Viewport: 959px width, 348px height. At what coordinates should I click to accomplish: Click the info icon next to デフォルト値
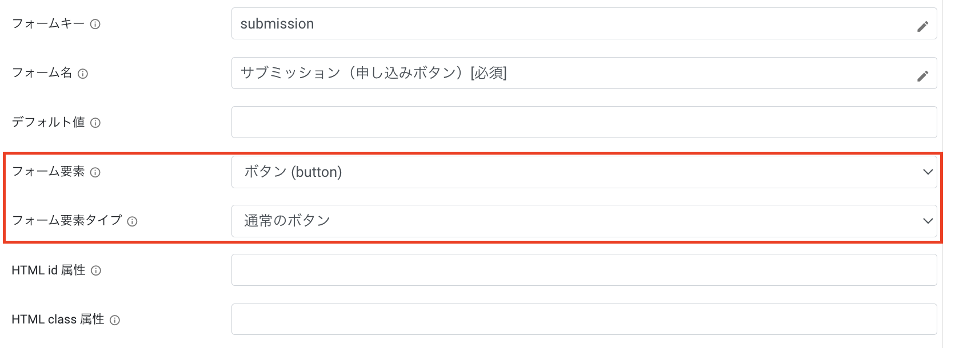click(x=95, y=123)
